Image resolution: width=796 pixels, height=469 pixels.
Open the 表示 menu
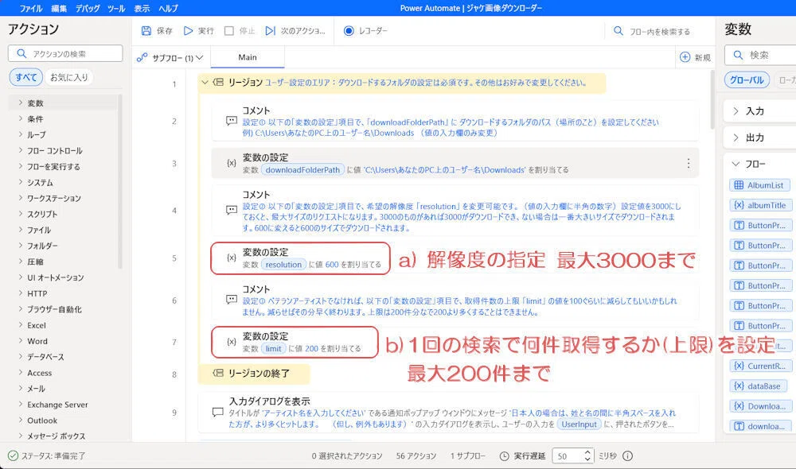click(142, 8)
